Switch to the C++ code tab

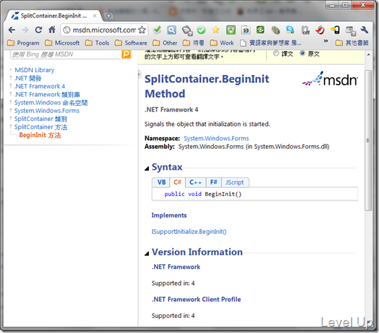pos(195,182)
